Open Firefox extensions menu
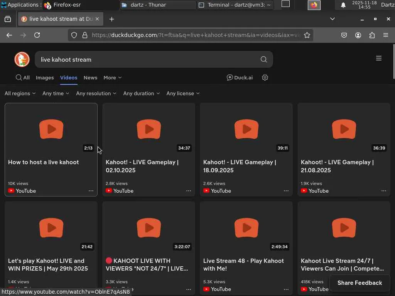 [372, 35]
